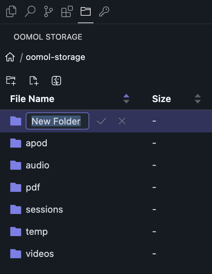Click the New Folder name input field

pyautogui.click(x=57, y=121)
